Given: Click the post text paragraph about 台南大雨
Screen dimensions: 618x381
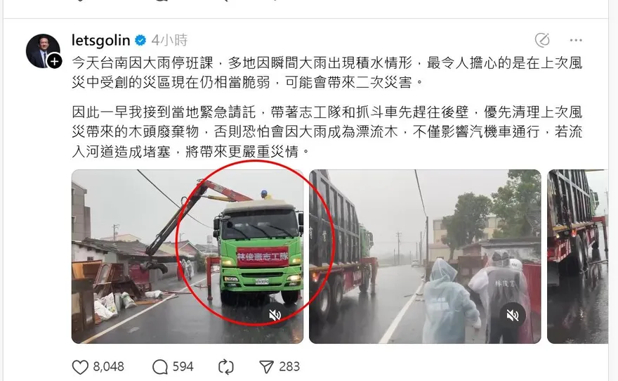Looking at the screenshot, I should pyautogui.click(x=327, y=72).
